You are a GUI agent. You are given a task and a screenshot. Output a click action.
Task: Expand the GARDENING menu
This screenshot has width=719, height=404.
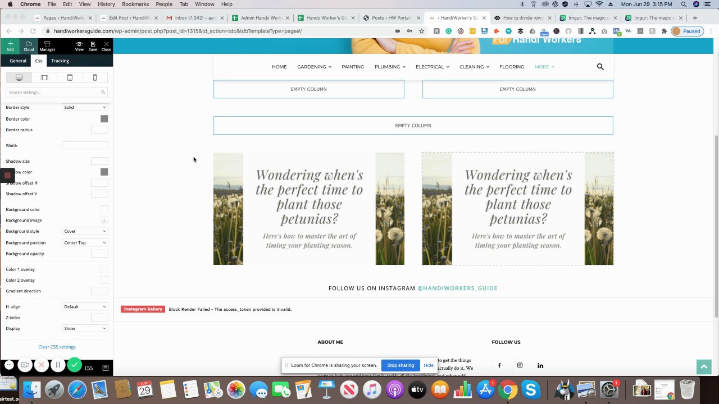click(x=314, y=67)
